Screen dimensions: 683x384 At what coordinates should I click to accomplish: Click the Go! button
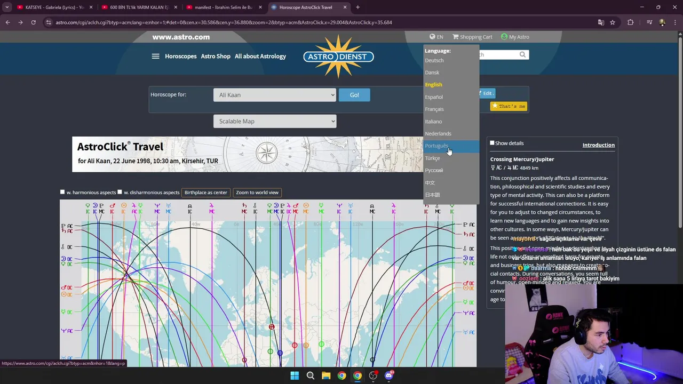[354, 95]
